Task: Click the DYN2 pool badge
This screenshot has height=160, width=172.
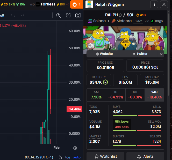Action: point(138,21)
